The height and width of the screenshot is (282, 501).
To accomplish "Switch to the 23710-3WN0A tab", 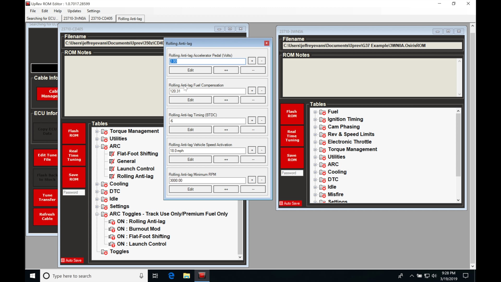I will click(75, 18).
